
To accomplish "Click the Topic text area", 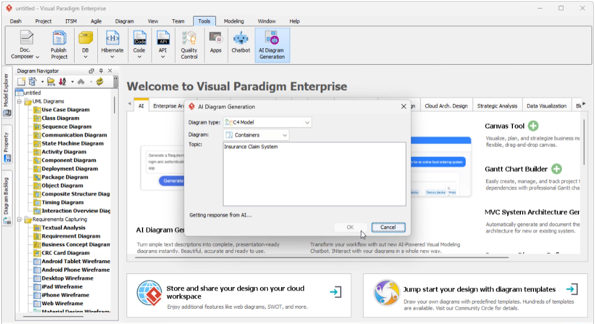I will tap(314, 174).
